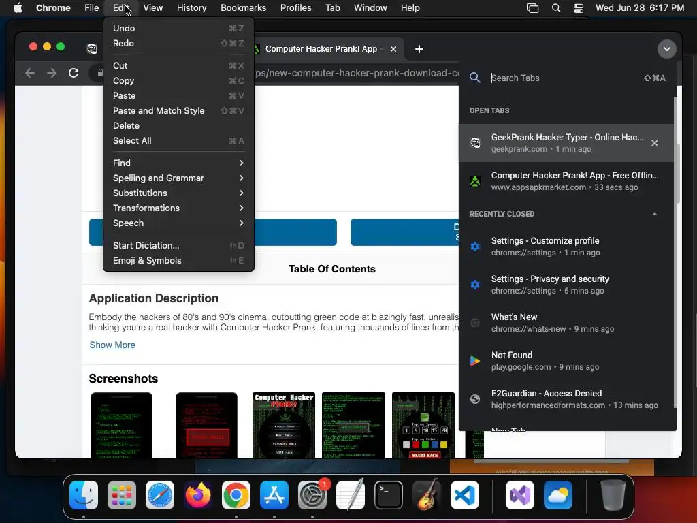
Task: Click the tab search panel scrollbar
Action: point(675,251)
